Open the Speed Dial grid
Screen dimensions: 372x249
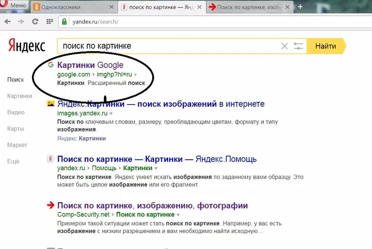[x=49, y=22]
